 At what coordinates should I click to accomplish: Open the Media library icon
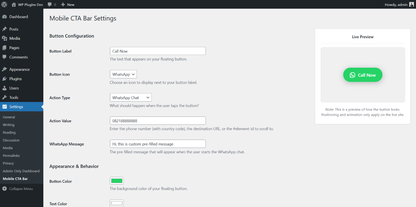5,38
